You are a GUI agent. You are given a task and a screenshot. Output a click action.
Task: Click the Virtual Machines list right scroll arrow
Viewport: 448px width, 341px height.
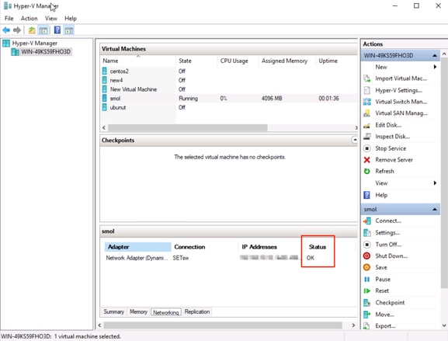[x=356, y=127]
